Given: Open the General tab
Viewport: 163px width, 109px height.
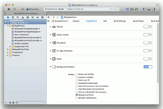Looking at the screenshot, I should pyautogui.click(x=76, y=21).
